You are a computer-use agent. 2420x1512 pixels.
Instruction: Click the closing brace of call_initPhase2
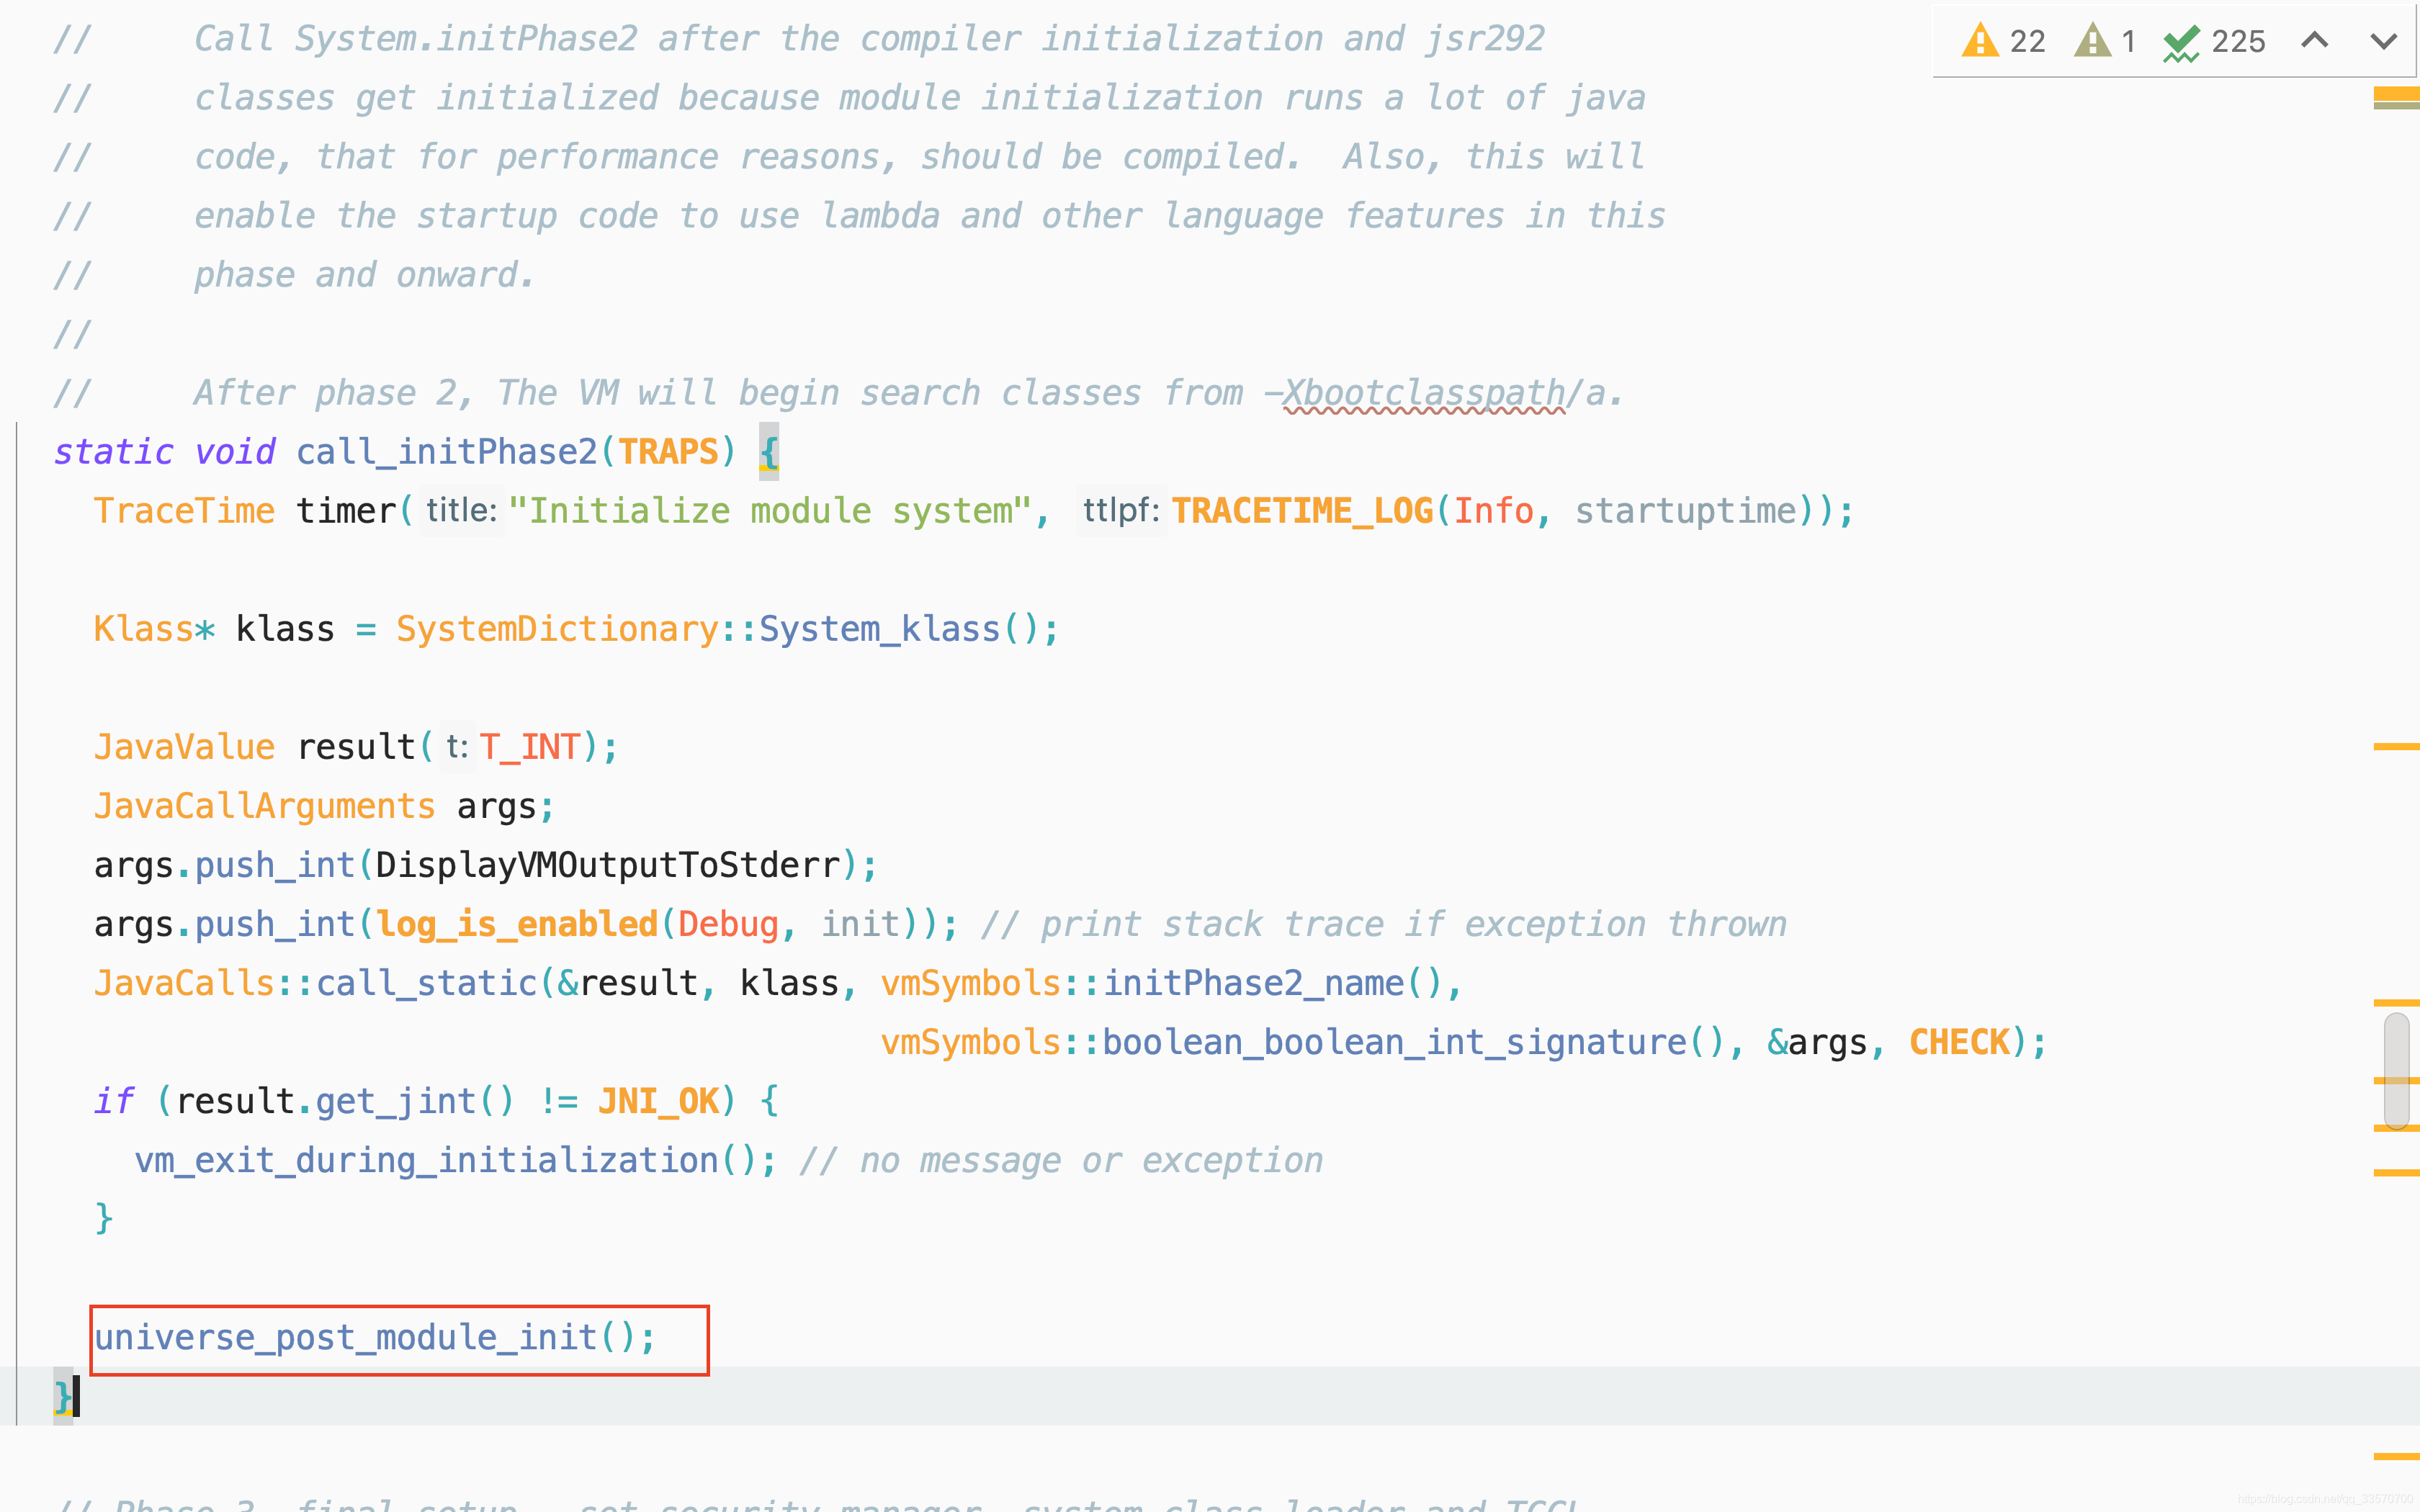coord(63,1396)
